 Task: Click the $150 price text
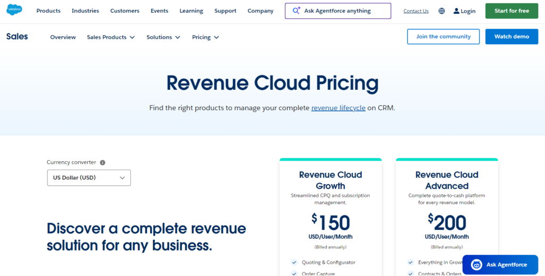coord(331,222)
